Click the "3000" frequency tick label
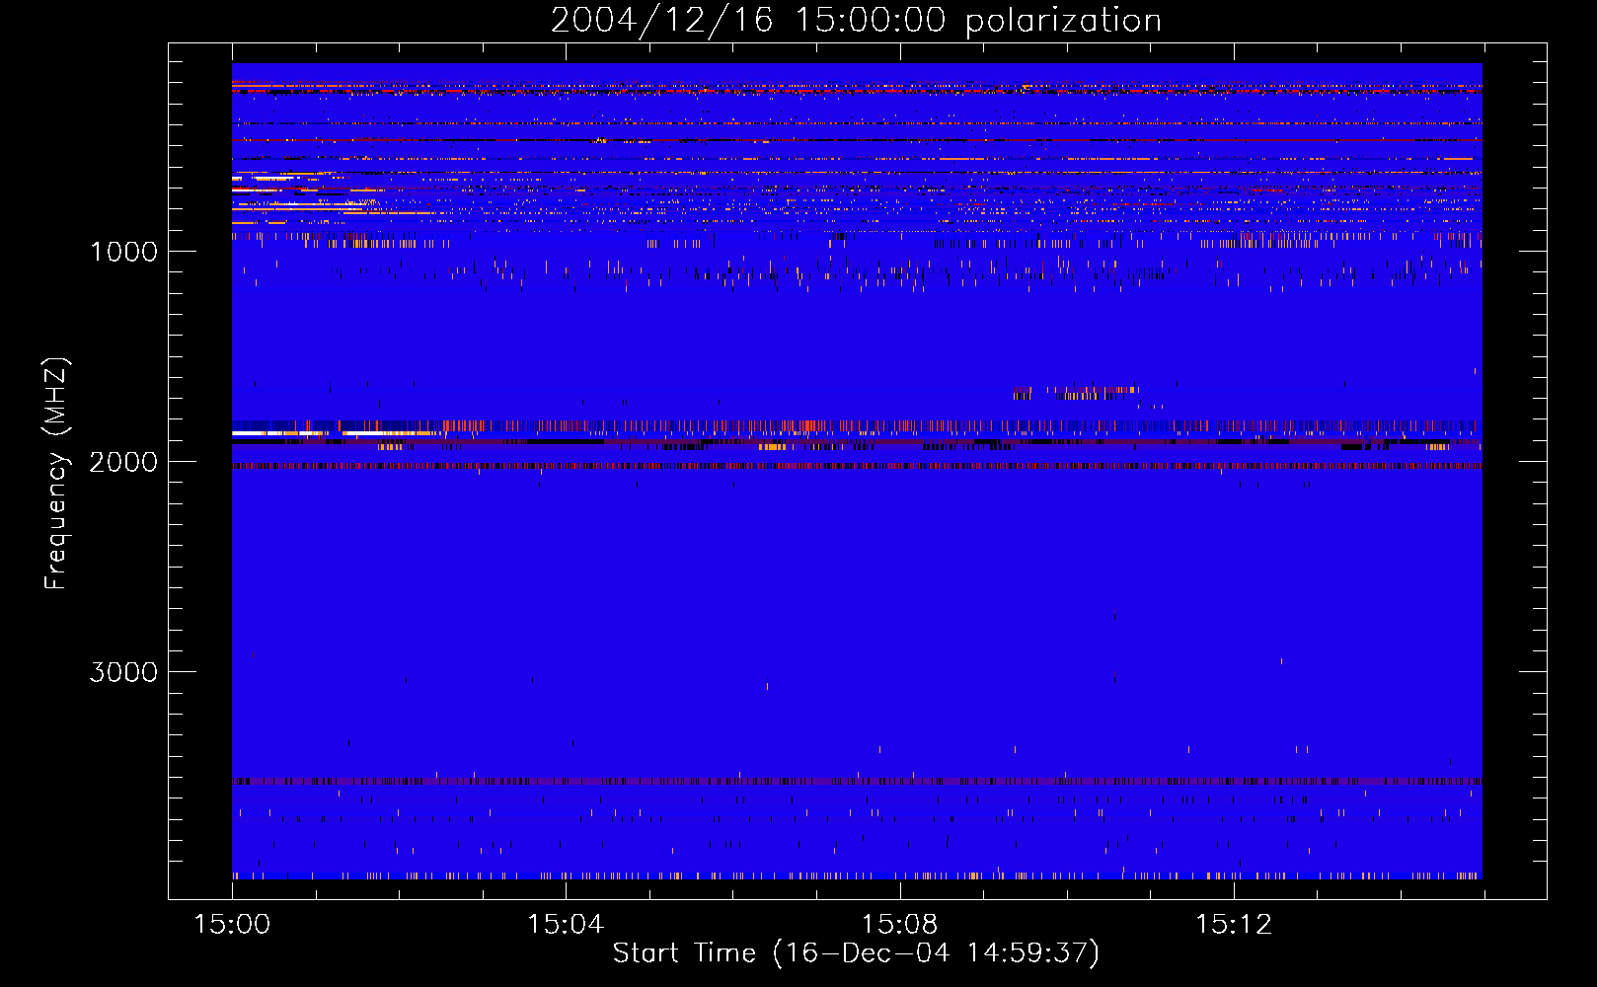This screenshot has width=1597, height=987. (x=123, y=672)
